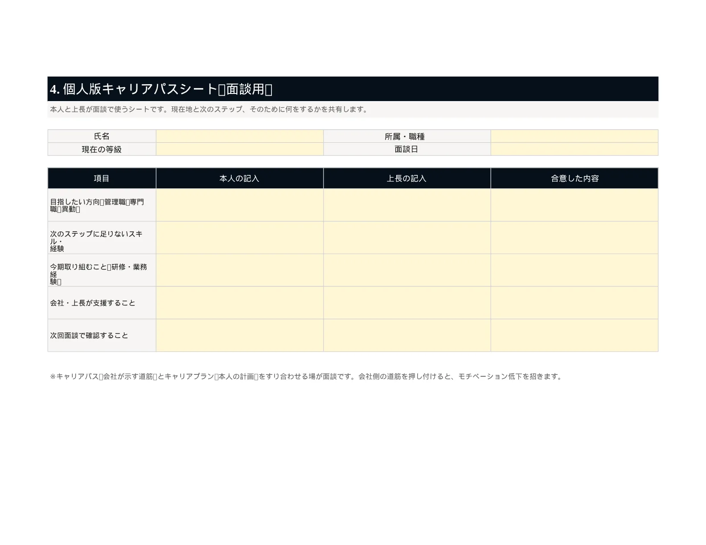Image resolution: width=706 pixels, height=545 pixels.
Task: Click 本人の記入 cell in 次のステップに足りないスキル row
Action: 240,238
